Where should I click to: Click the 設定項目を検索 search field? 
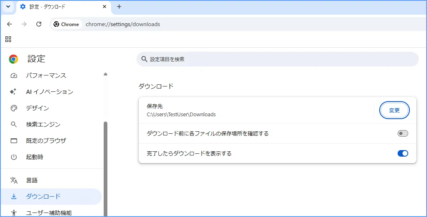coord(277,59)
